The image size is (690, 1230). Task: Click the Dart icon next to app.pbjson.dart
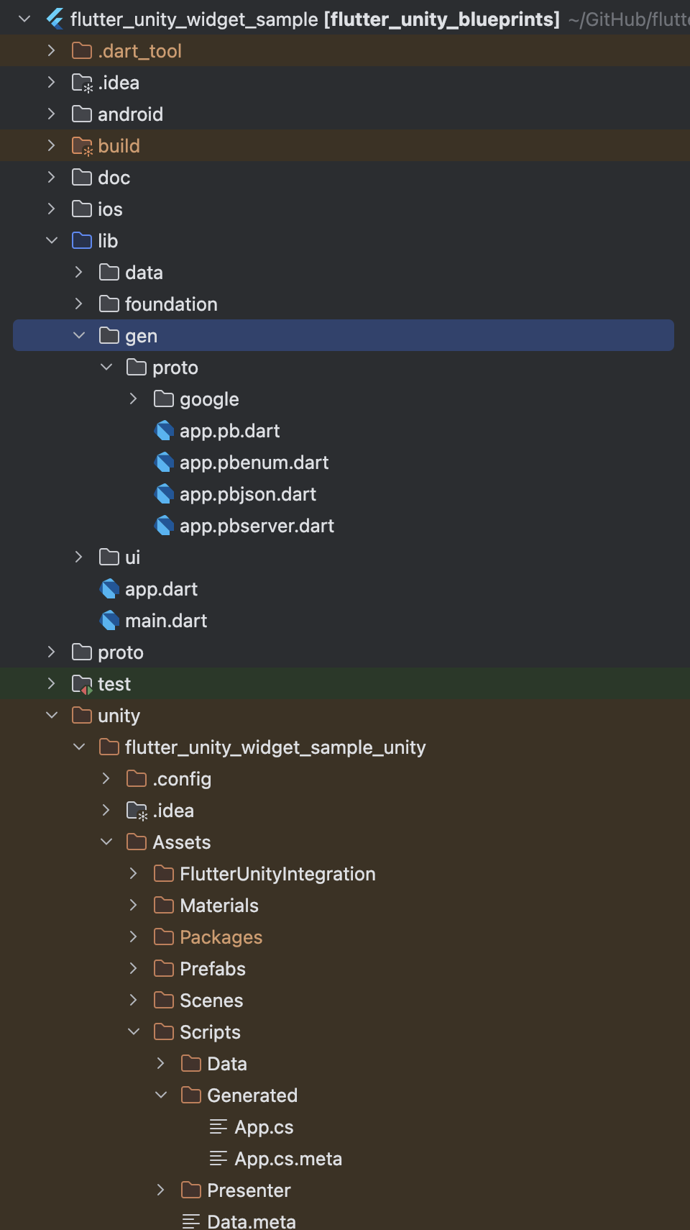click(165, 494)
